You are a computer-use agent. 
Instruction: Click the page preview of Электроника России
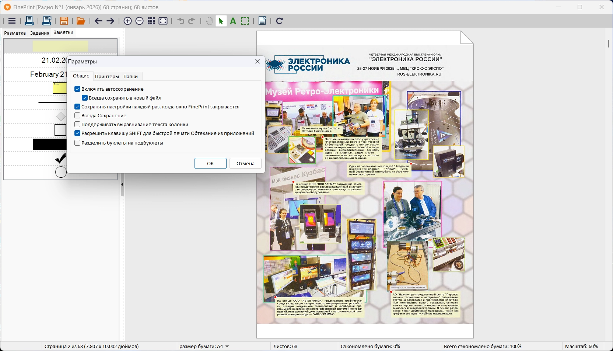pyautogui.click(x=365, y=184)
